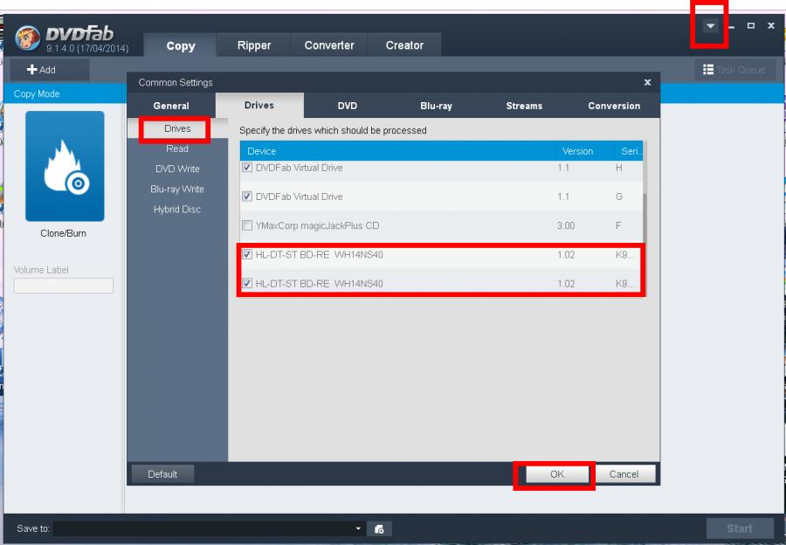
Task: Confirm settings with OK button
Action: [x=557, y=474]
